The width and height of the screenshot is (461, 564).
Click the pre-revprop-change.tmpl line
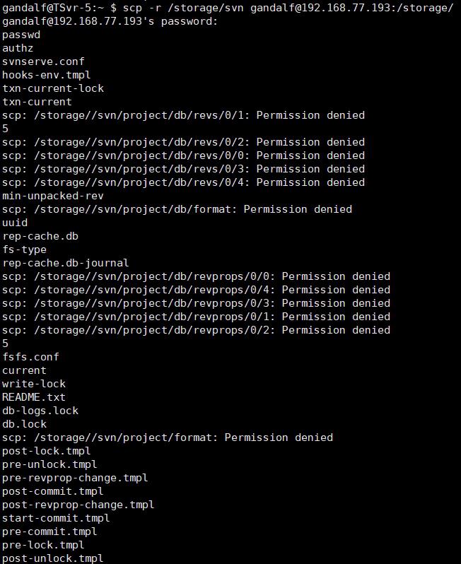[75, 478]
